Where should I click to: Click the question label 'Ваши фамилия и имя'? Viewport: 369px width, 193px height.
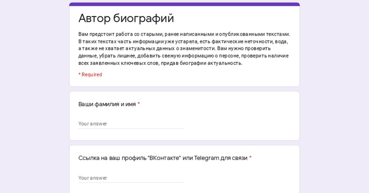[x=107, y=104]
